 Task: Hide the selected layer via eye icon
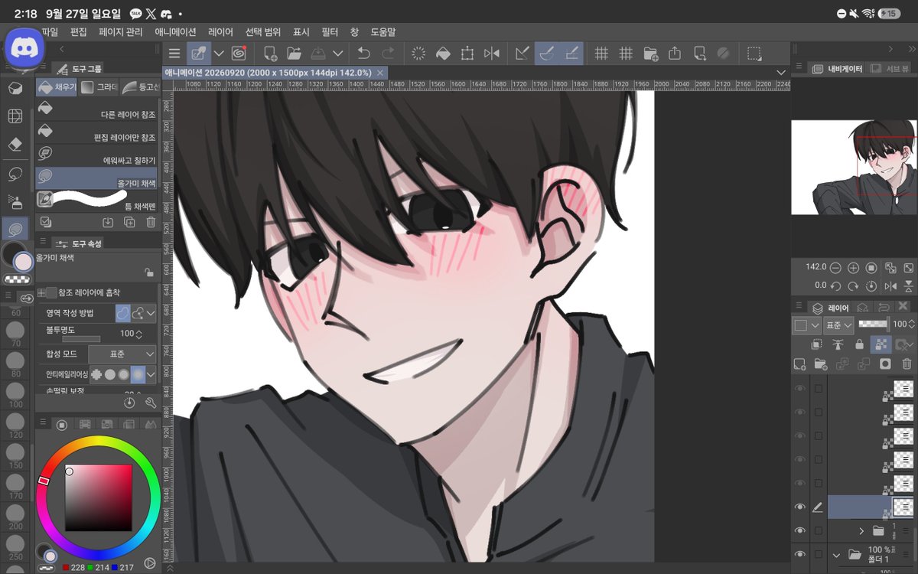[x=800, y=507]
